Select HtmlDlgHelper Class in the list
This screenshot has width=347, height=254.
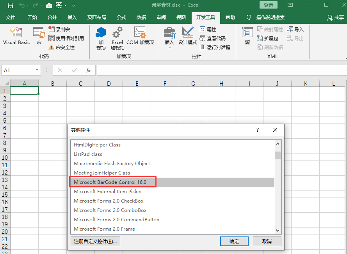tap(173, 145)
